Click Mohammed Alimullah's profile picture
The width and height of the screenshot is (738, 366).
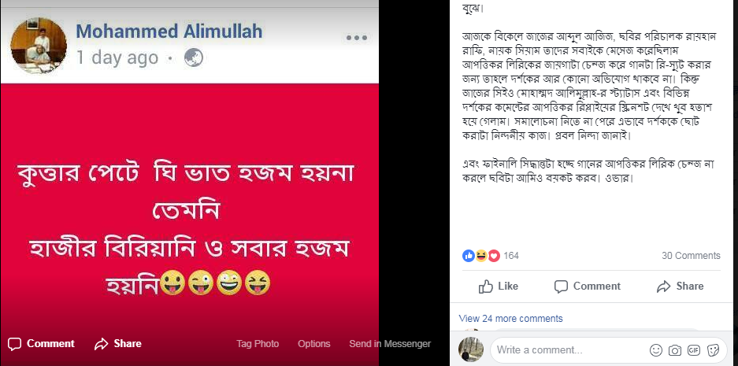[x=39, y=45]
